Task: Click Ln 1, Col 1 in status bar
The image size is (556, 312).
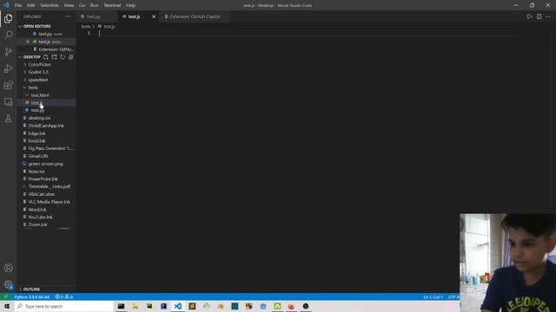Action: coord(433,296)
